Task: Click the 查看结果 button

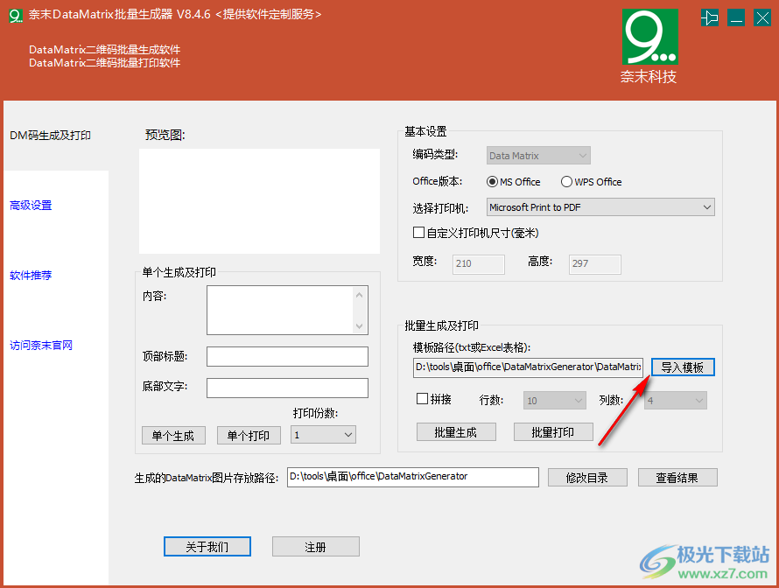Action: [677, 478]
